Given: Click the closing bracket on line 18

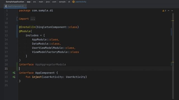Looking at the screenshot, I should (26, 56).
